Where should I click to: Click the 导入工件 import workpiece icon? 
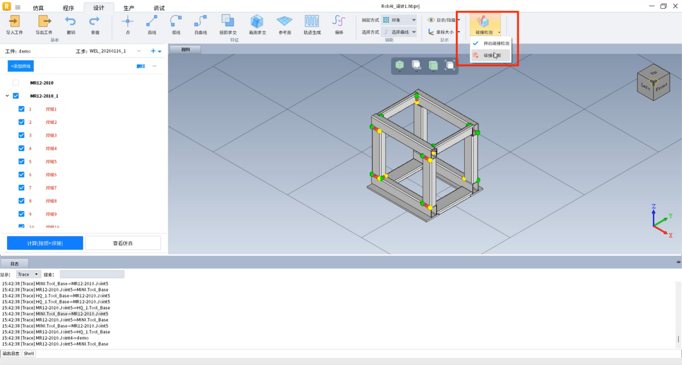tap(15, 22)
